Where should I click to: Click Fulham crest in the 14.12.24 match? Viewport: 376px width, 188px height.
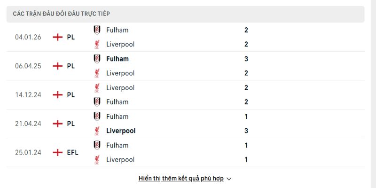[97, 102]
